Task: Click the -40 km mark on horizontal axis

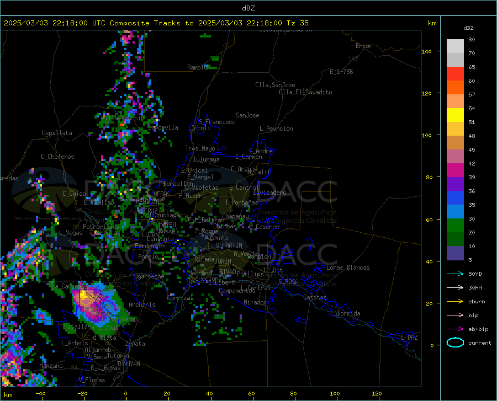Action: coord(40,394)
